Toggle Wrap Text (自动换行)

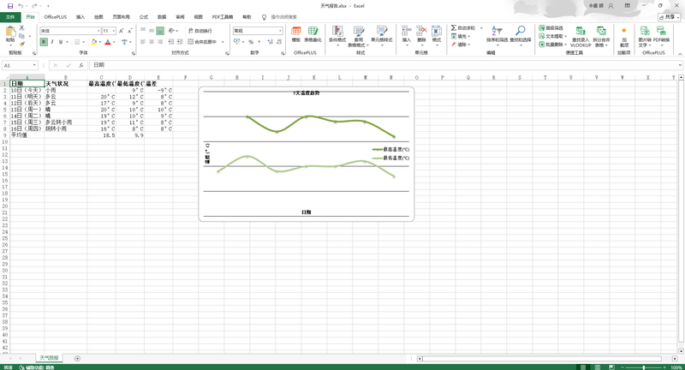click(201, 31)
